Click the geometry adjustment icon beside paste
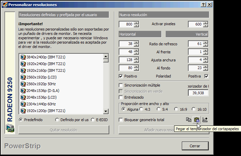Image resolution: width=241 pixels, height=156 pixels. pos(205,120)
